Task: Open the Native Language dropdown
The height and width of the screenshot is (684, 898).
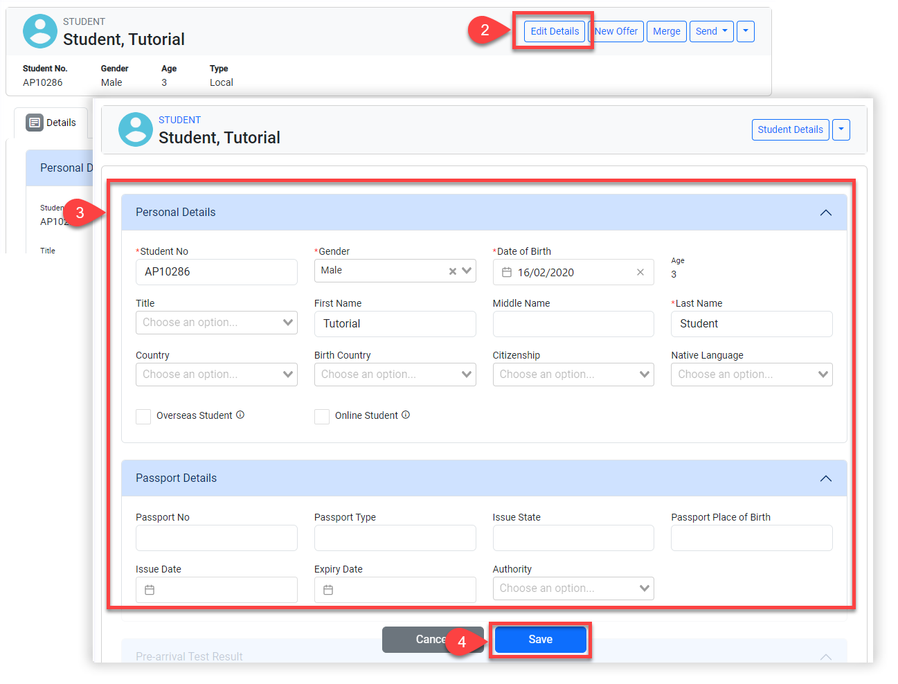Action: click(751, 375)
